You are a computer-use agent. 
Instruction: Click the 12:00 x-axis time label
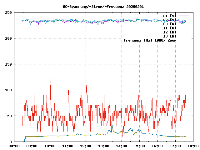[x=86, y=146]
